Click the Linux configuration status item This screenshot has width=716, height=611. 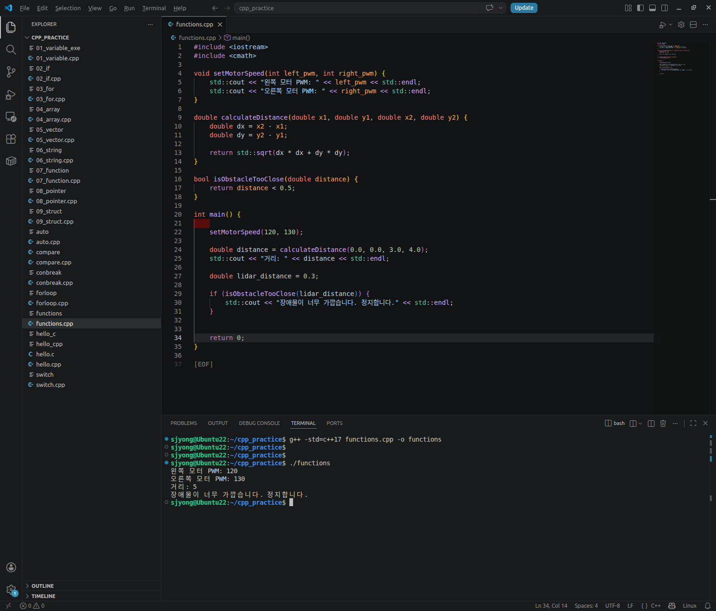tap(690, 606)
